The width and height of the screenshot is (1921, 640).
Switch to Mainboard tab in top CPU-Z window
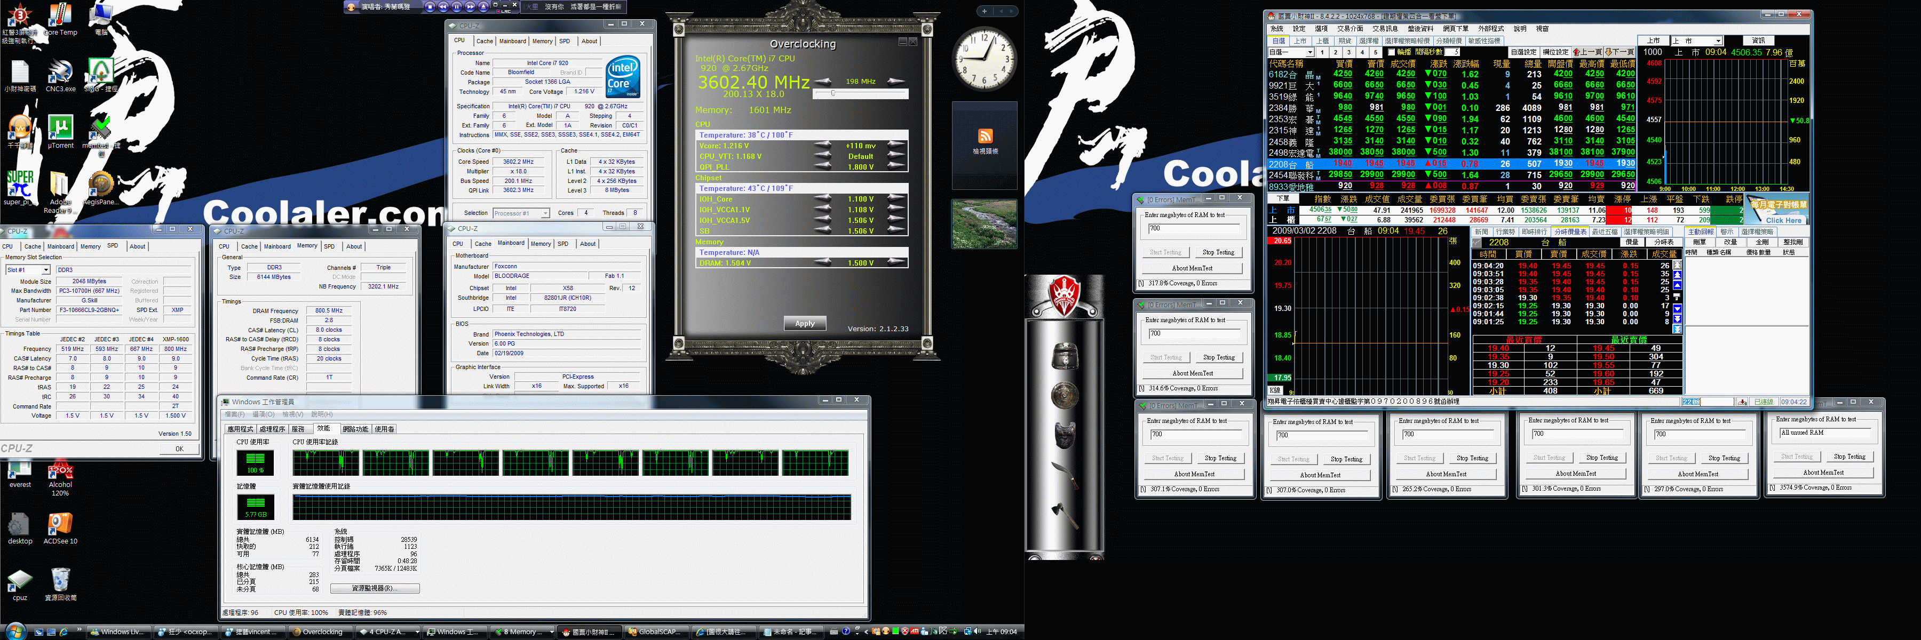pos(512,41)
